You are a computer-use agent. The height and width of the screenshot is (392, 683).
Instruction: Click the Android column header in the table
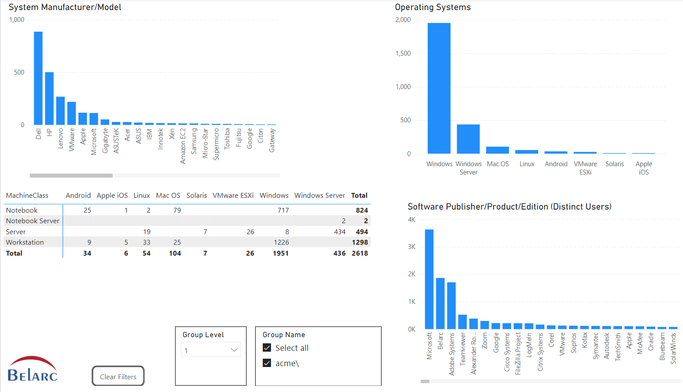[78, 195]
